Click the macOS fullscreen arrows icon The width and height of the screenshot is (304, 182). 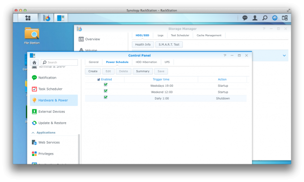tap(288, 10)
